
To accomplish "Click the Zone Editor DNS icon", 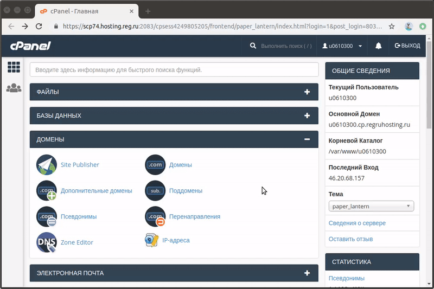I will click(47, 242).
